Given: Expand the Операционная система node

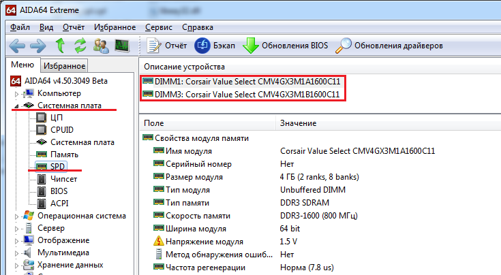Looking at the screenshot, I should tap(16, 216).
